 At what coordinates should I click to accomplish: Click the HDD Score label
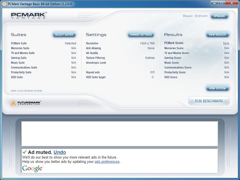[171, 77]
